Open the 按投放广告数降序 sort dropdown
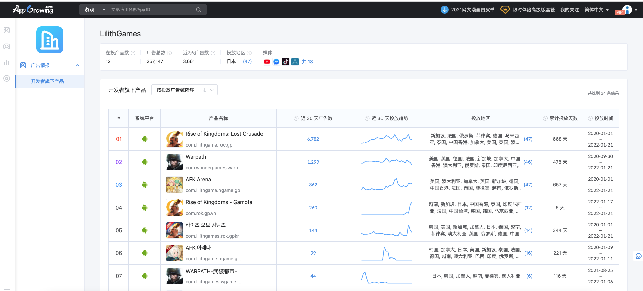The height and width of the screenshot is (291, 643). click(x=185, y=90)
